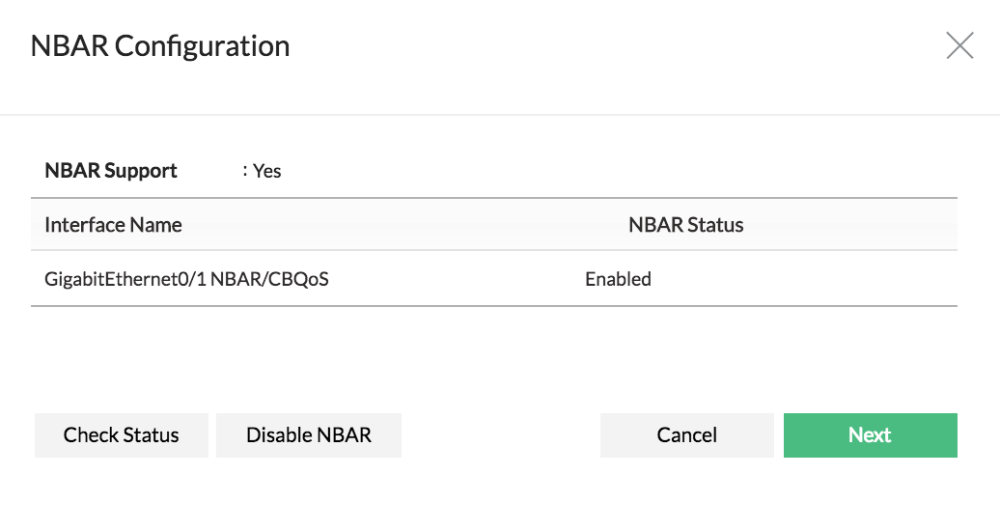
Task: Sort the table by Interface Name
Action: coord(113,225)
